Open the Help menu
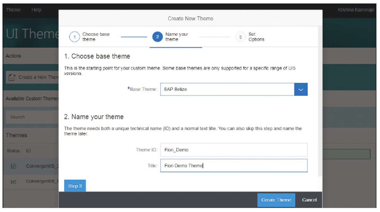This screenshot has width=380, height=212. pos(36,10)
